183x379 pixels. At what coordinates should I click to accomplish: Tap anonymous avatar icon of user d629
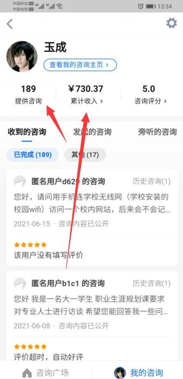coord(19,181)
